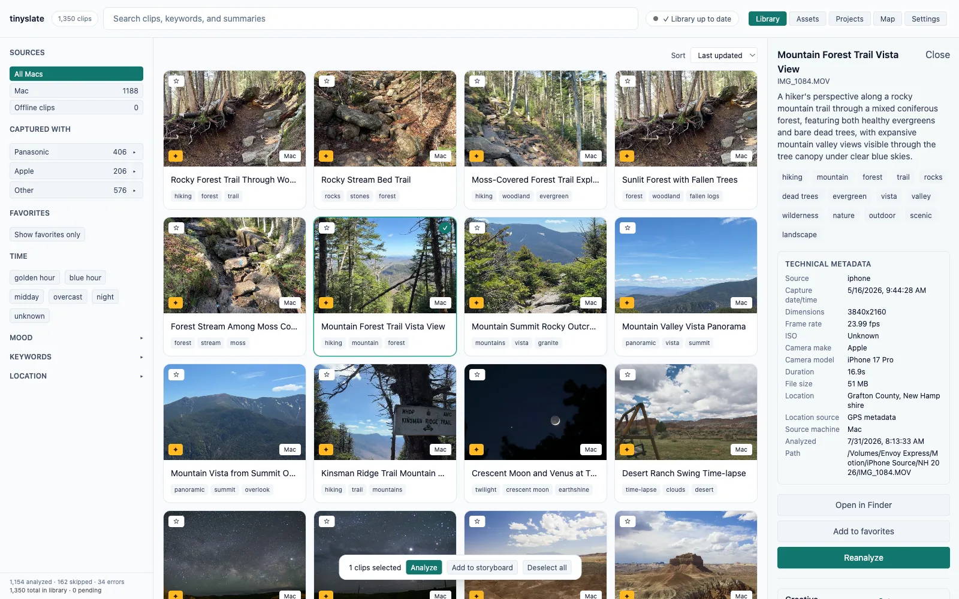
Task: Toggle the midday time filter
Action: coord(26,297)
